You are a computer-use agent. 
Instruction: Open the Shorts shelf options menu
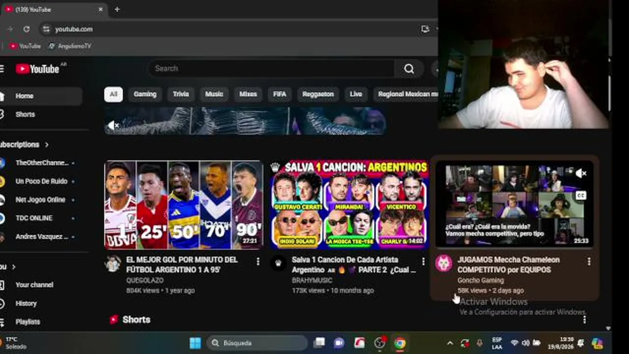click(x=584, y=320)
